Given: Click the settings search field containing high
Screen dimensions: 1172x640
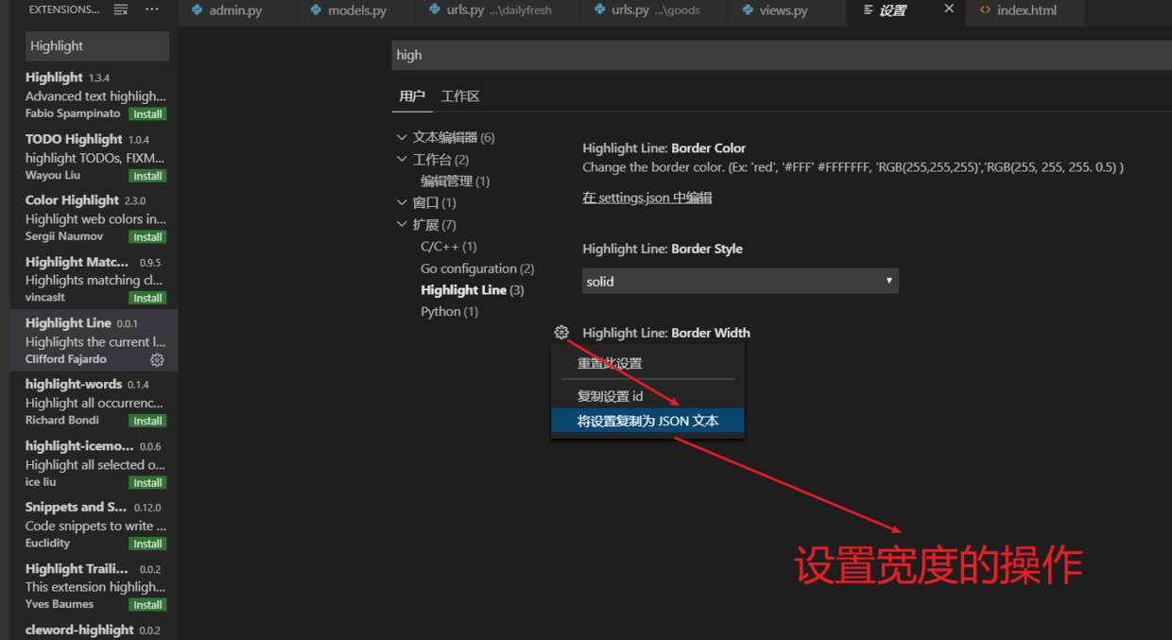Looking at the screenshot, I should click(782, 55).
